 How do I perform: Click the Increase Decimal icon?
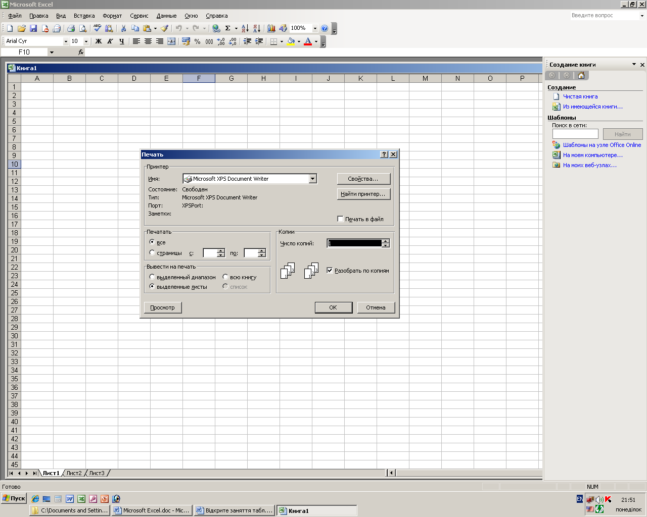pyautogui.click(x=221, y=41)
